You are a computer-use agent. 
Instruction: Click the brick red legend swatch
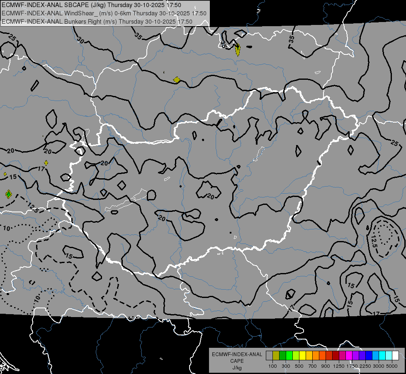tap(329, 356)
